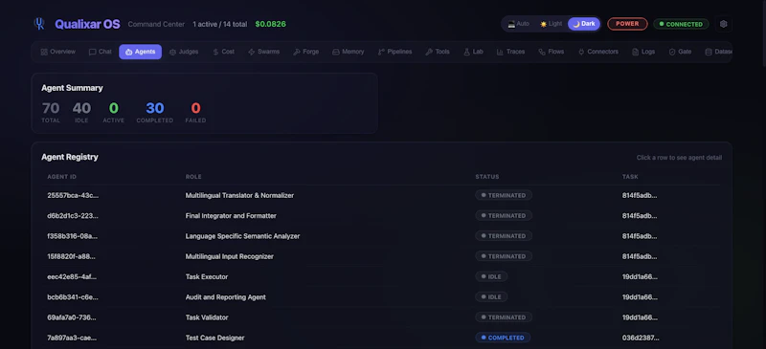Open the Tools tab
The height and width of the screenshot is (349, 766).
(438, 52)
